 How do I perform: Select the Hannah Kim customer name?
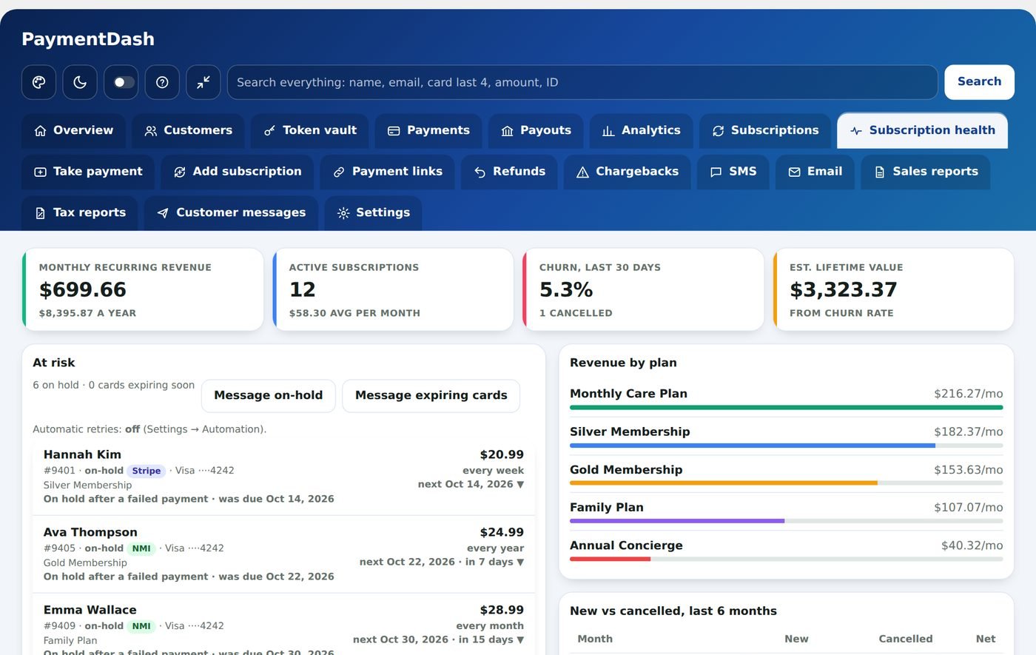[82, 454]
